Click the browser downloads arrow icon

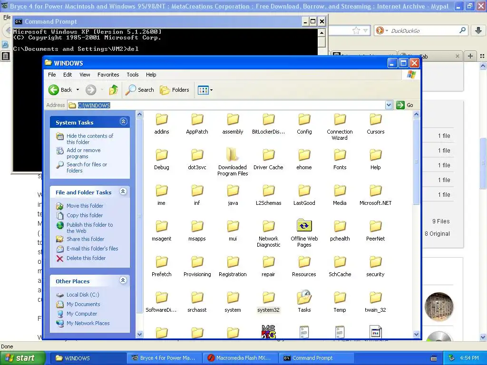[x=478, y=30]
